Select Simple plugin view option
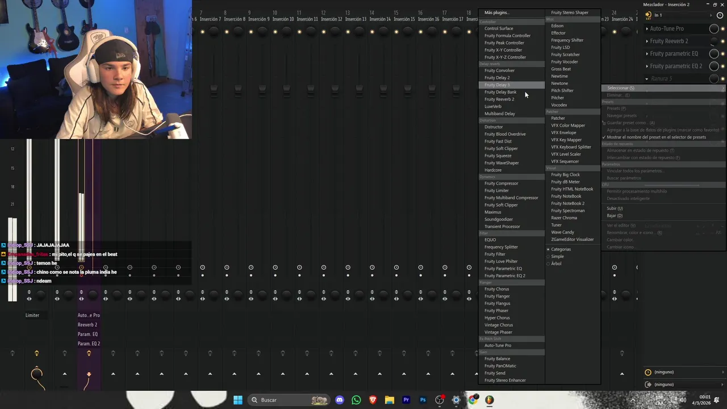Viewport: 727px width, 409px height. tap(557, 256)
